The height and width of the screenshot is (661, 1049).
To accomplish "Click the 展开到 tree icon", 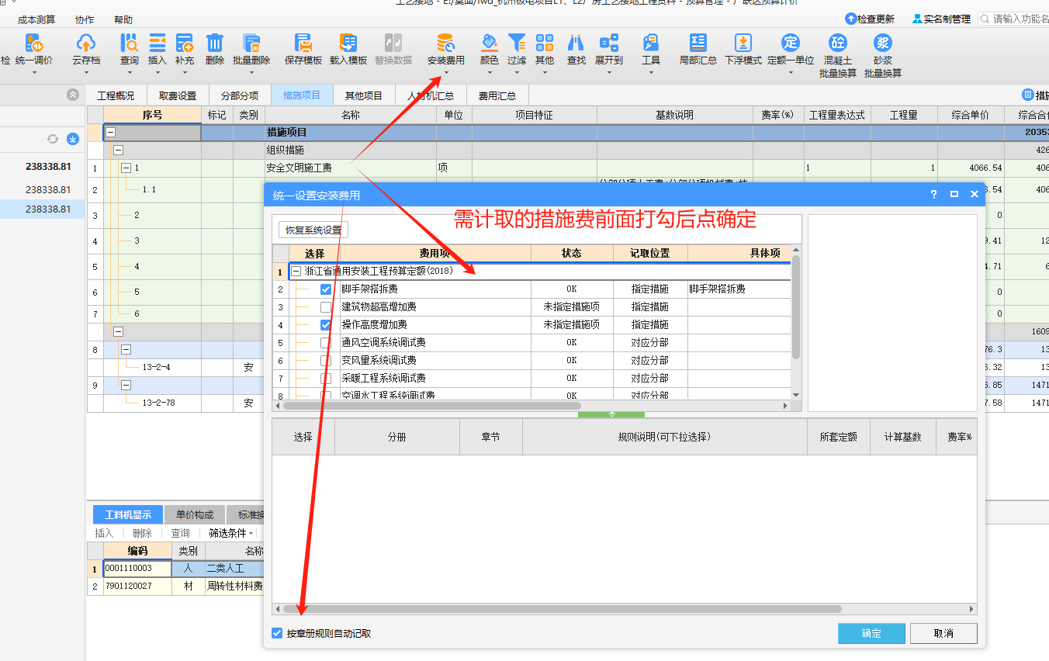I will pos(609,43).
